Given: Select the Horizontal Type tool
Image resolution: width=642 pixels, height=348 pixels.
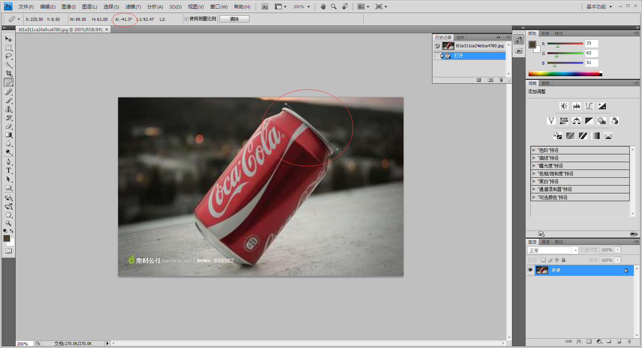Looking at the screenshot, I should pos(9,170).
